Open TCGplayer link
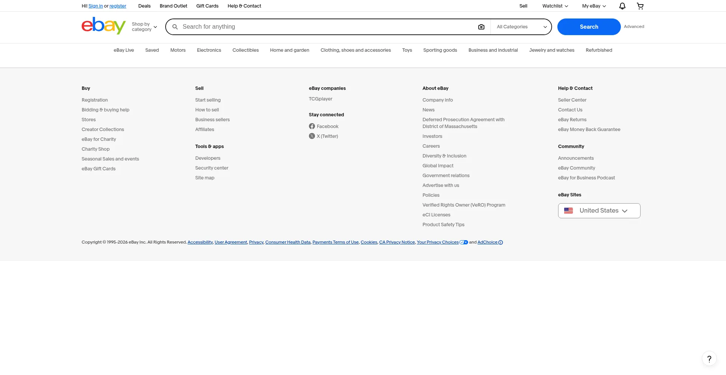Viewport: 726px width, 375px height. coord(321,99)
